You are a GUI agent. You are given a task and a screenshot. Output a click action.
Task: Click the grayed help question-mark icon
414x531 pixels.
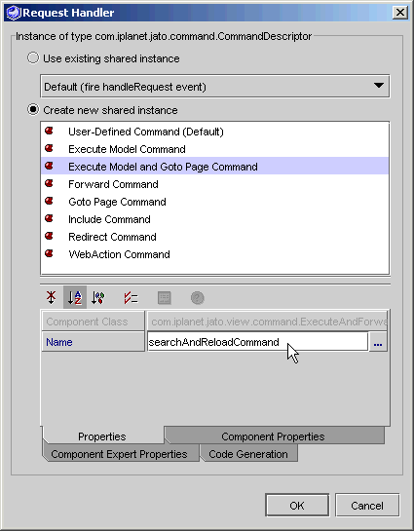coord(198,298)
